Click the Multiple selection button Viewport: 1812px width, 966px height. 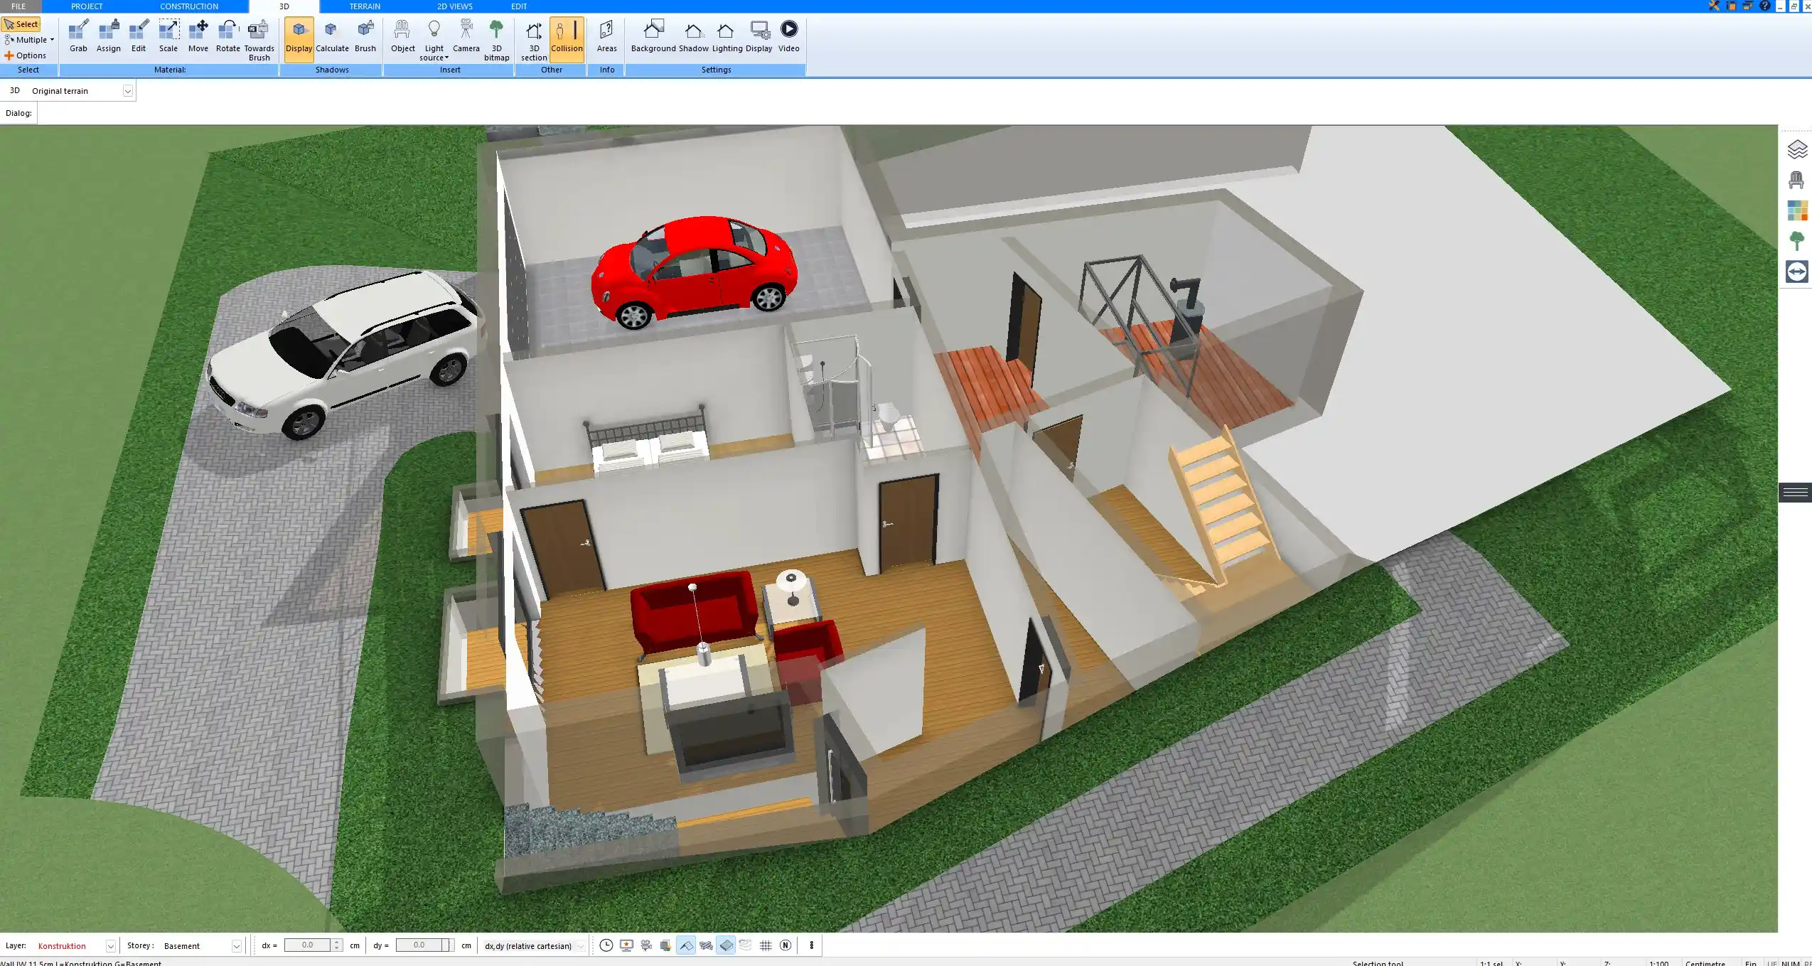pyautogui.click(x=28, y=39)
